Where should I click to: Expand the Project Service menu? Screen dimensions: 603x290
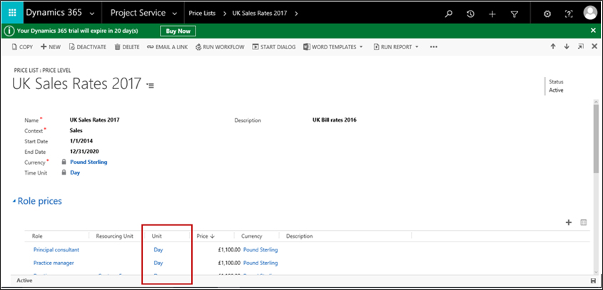pyautogui.click(x=143, y=13)
